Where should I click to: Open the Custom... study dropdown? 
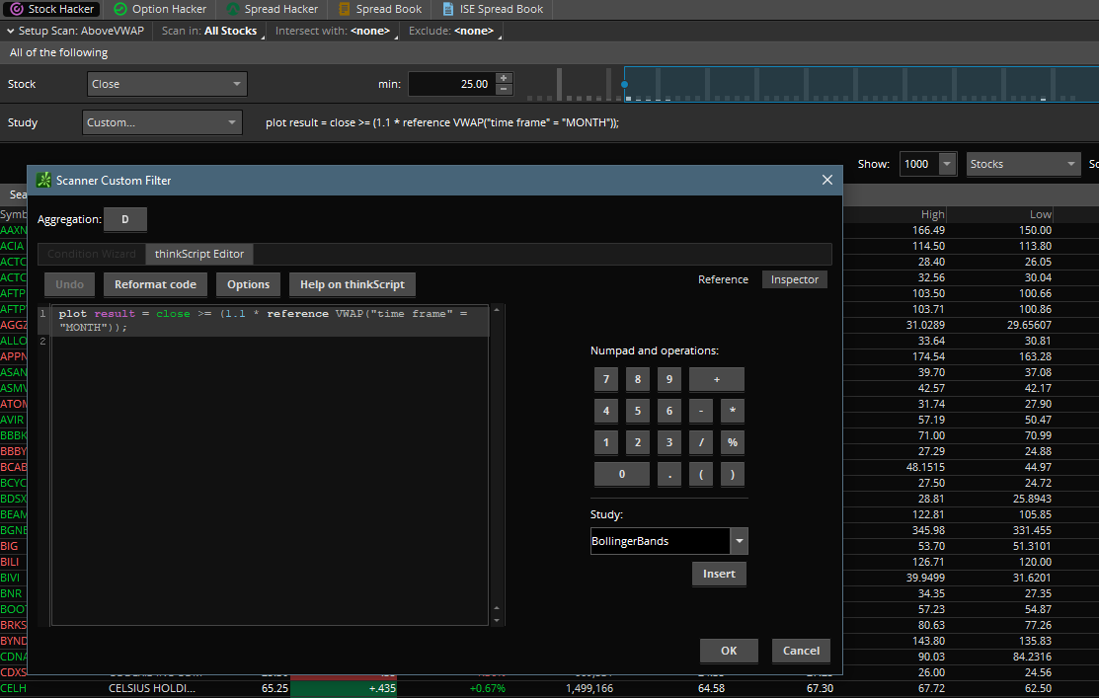162,122
